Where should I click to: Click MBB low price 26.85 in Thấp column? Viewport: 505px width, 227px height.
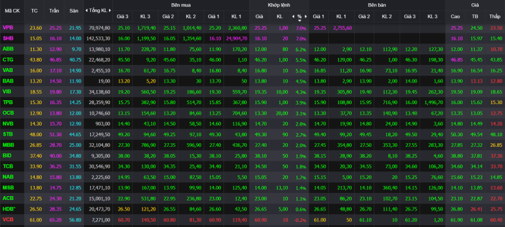point(496,145)
